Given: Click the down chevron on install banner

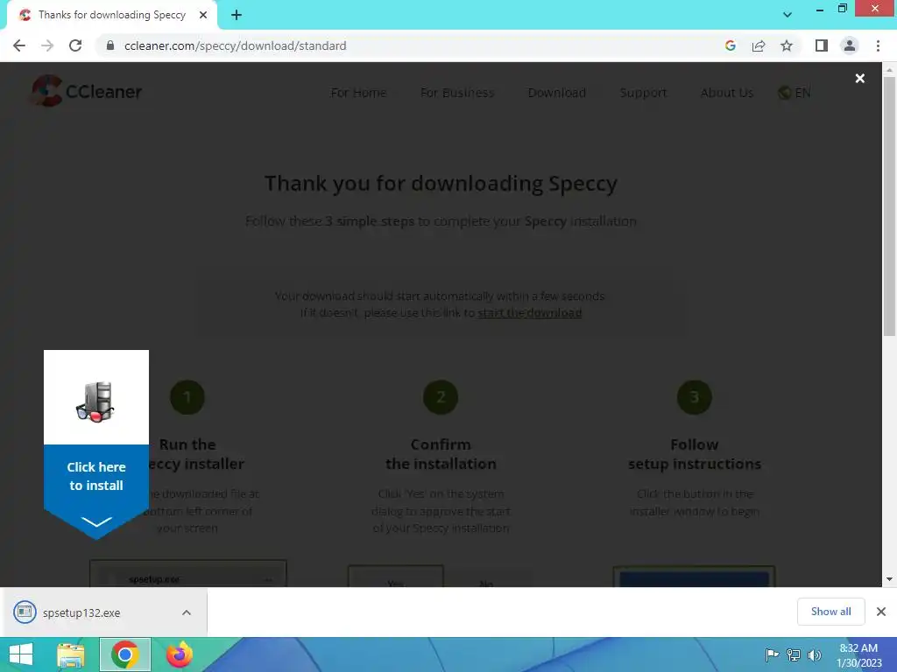Looking at the screenshot, I should tap(96, 521).
